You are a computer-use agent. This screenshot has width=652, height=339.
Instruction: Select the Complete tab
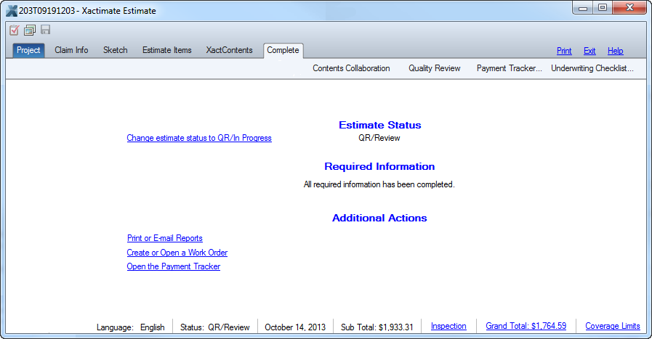(x=283, y=50)
